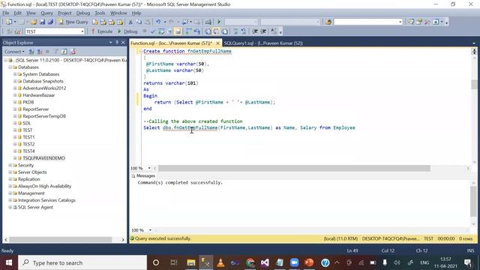Click the Database Engine Query icon beside New Query
The image size is (480, 270).
click(x=95, y=22)
